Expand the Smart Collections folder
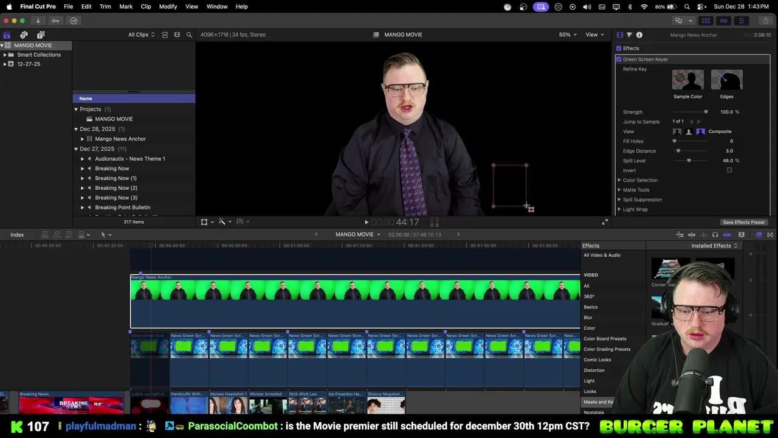This screenshot has height=438, width=778. [x=5, y=55]
